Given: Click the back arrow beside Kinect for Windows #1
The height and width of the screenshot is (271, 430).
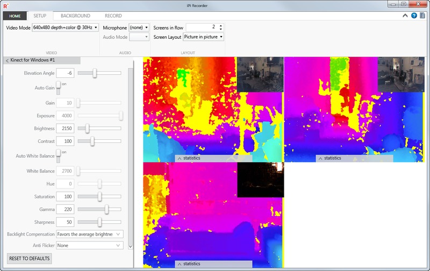Looking at the screenshot, I should coord(7,60).
